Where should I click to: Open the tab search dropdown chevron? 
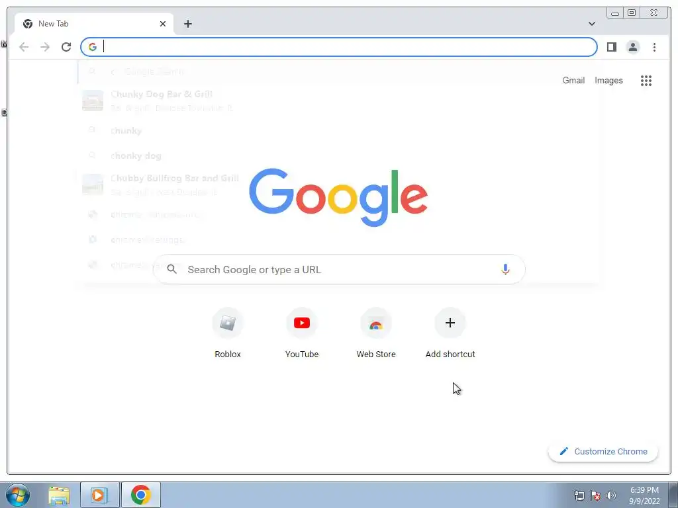click(x=591, y=24)
